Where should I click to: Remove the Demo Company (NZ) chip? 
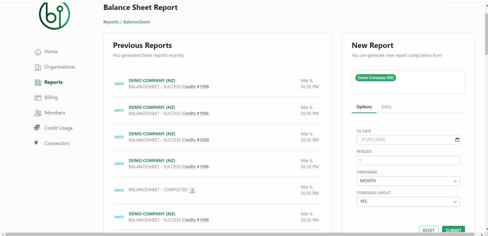376,77
